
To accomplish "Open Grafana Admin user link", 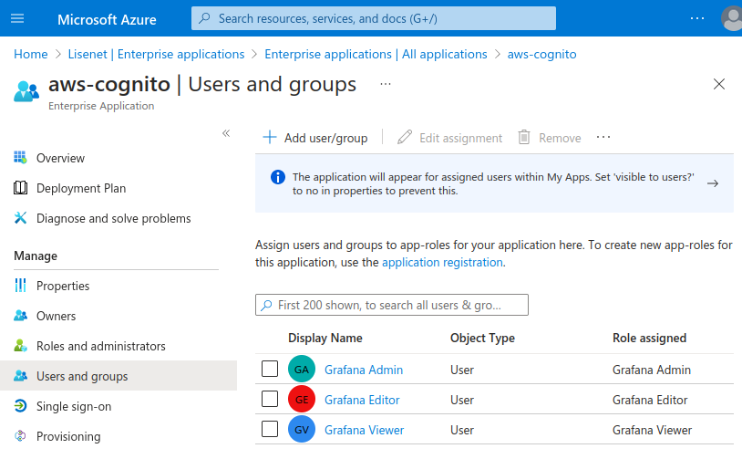I will tap(364, 370).
